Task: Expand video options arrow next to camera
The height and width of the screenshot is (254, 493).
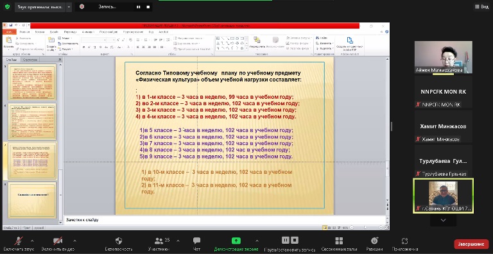Action: pos(74,241)
